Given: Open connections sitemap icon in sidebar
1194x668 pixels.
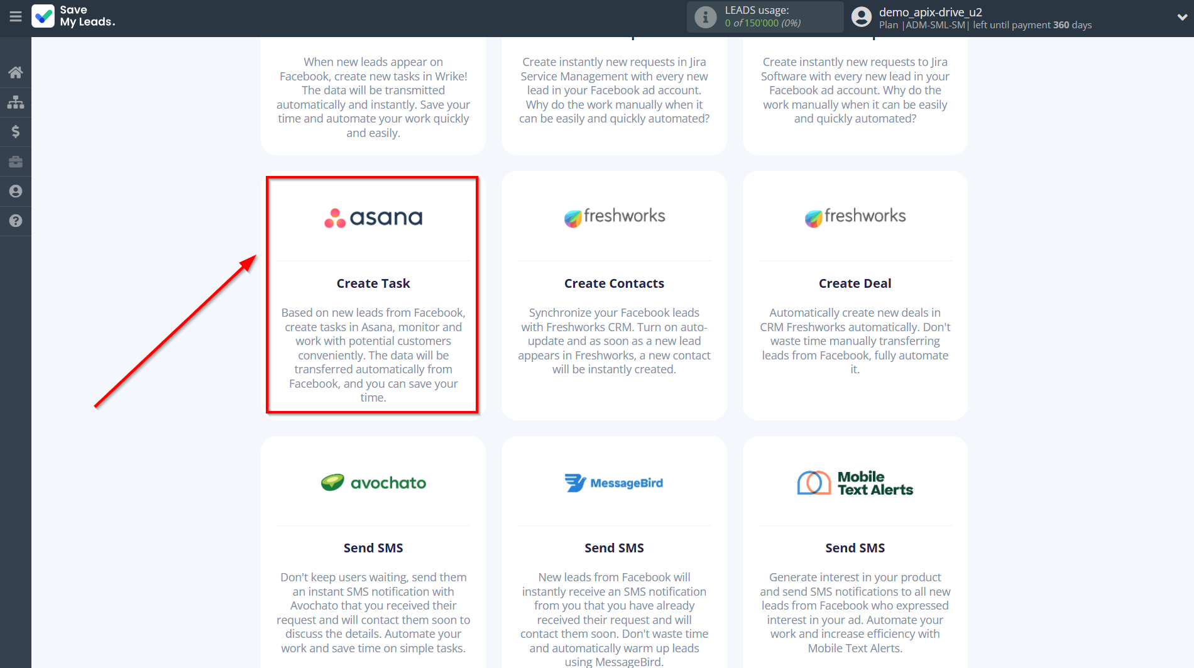Looking at the screenshot, I should pyautogui.click(x=16, y=102).
